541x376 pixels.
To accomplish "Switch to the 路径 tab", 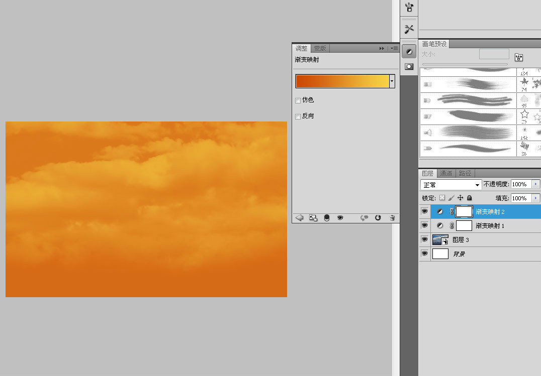I will tap(465, 173).
